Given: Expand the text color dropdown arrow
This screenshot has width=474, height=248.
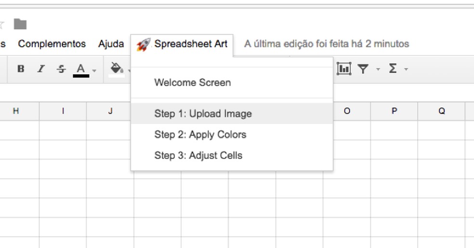Looking at the screenshot, I should (94, 70).
